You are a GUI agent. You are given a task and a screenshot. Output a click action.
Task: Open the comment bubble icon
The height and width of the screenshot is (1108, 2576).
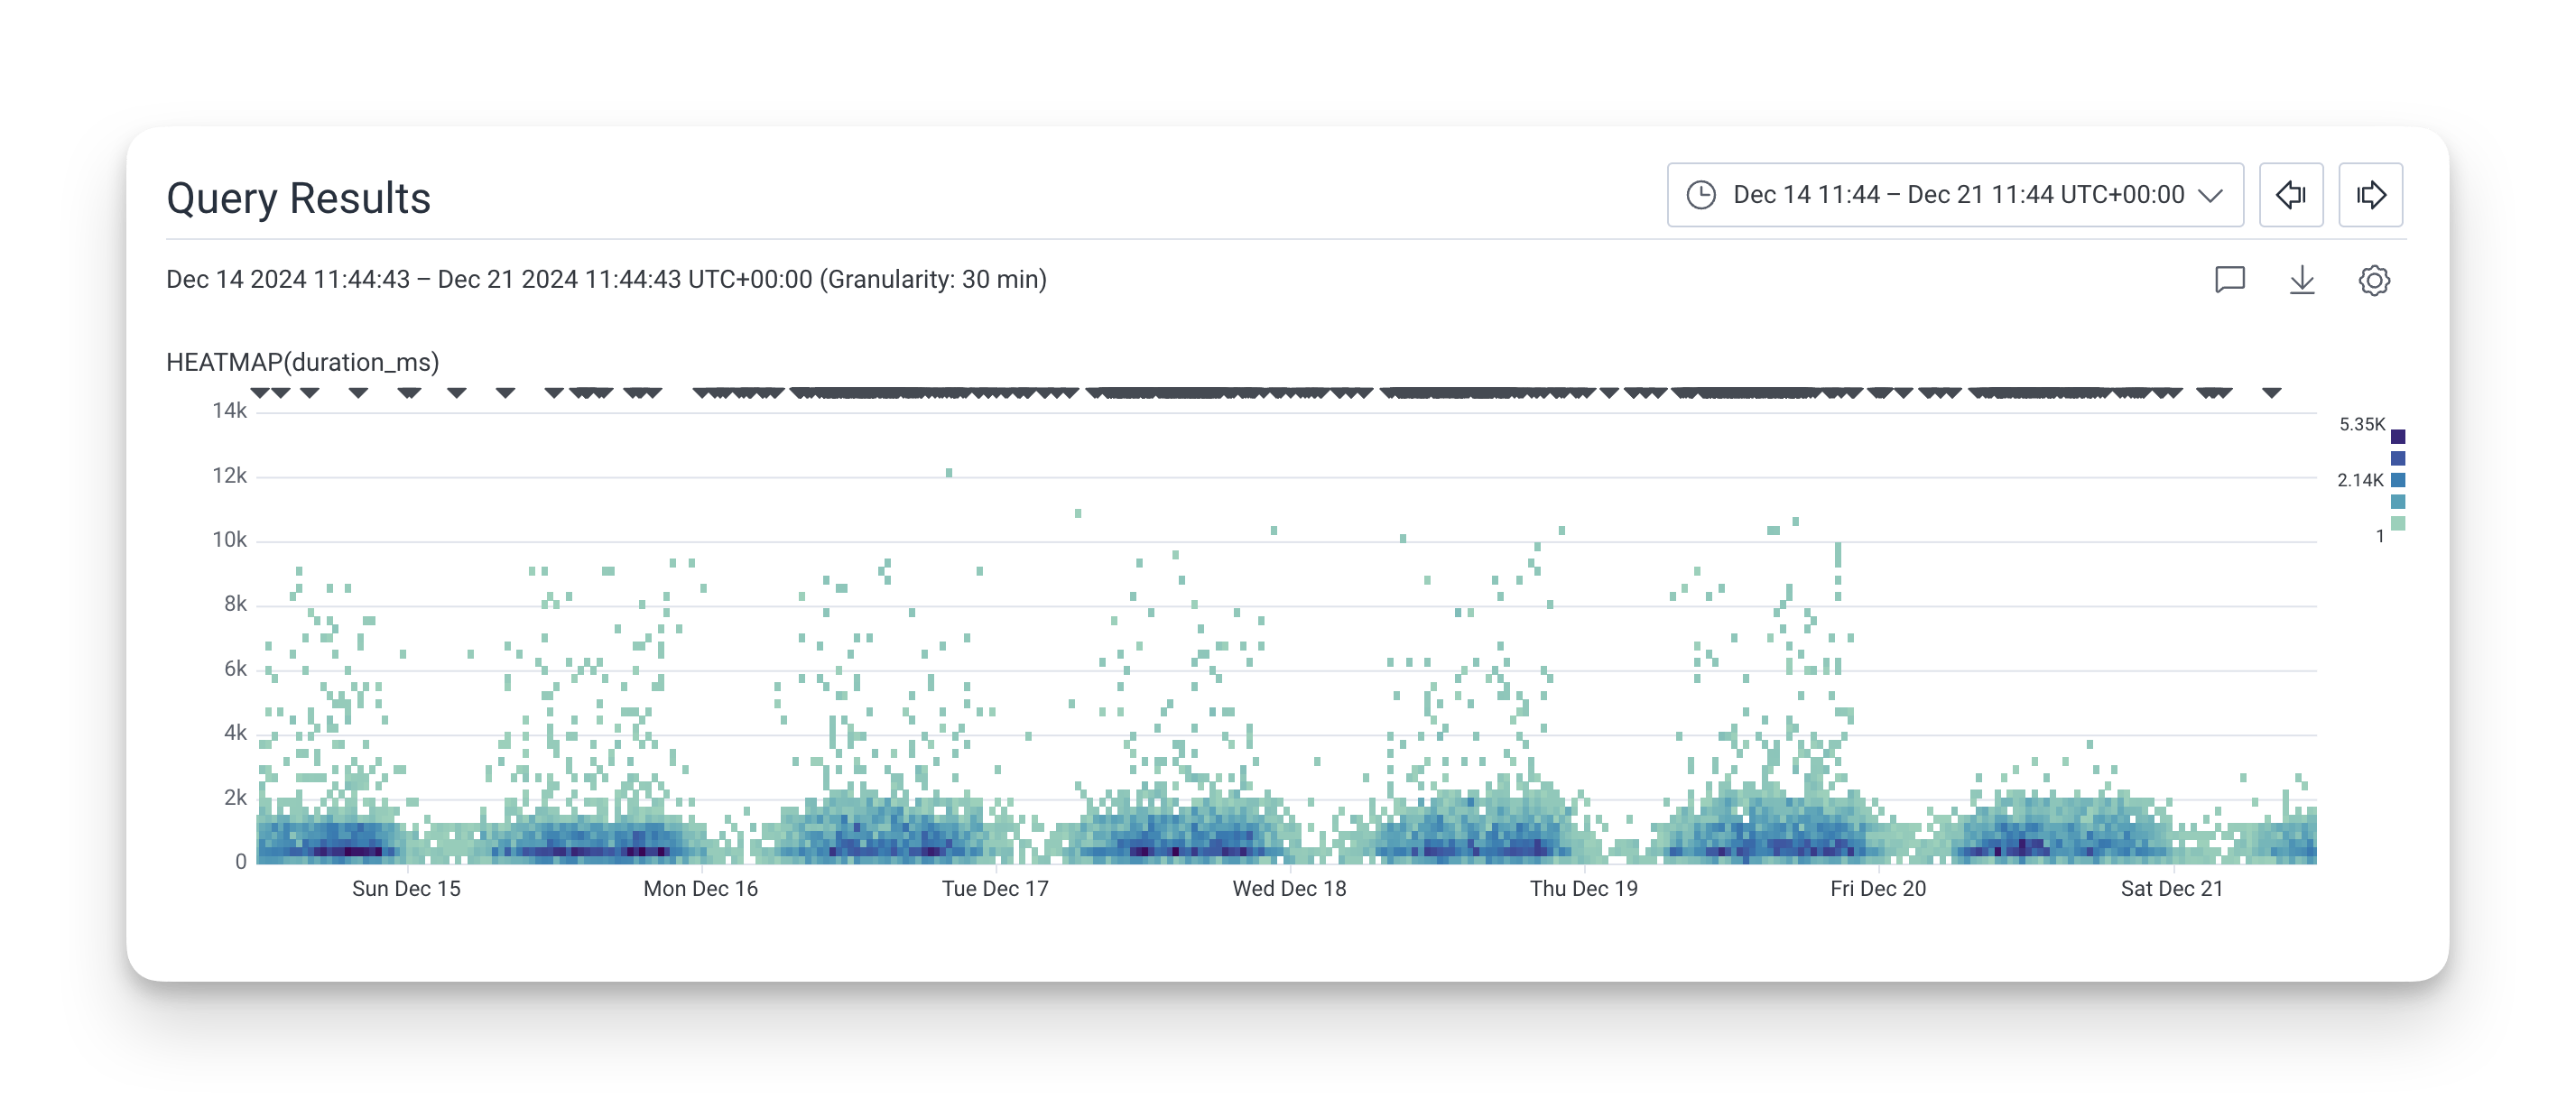tap(2229, 280)
